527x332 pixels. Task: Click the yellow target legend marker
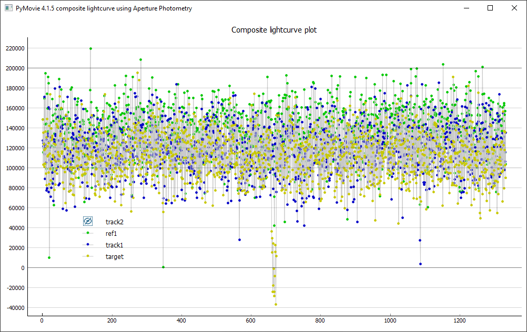88,256
